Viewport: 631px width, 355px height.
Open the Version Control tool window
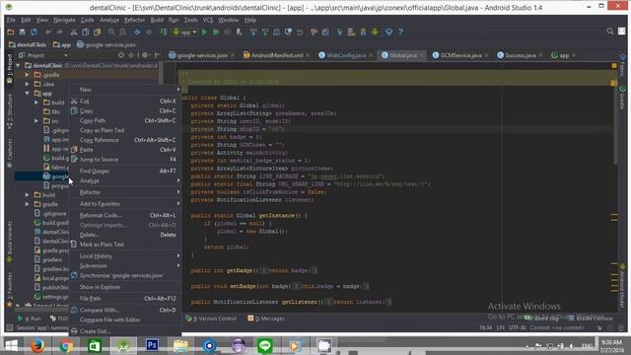pos(211,319)
